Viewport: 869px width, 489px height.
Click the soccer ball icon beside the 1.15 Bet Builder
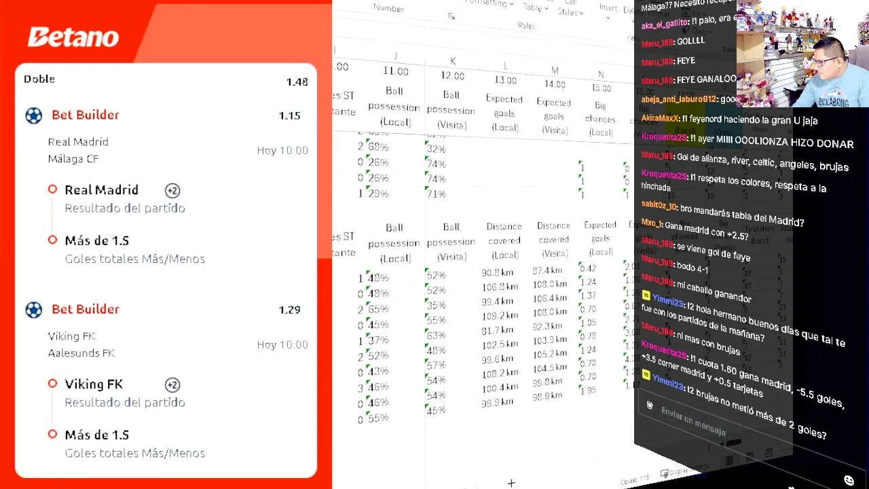(33, 115)
